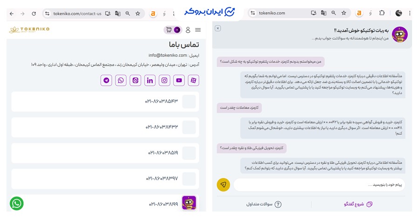419x219 pixels.
Task: Open the Eitaa messenger social icon
Action: [135, 80]
